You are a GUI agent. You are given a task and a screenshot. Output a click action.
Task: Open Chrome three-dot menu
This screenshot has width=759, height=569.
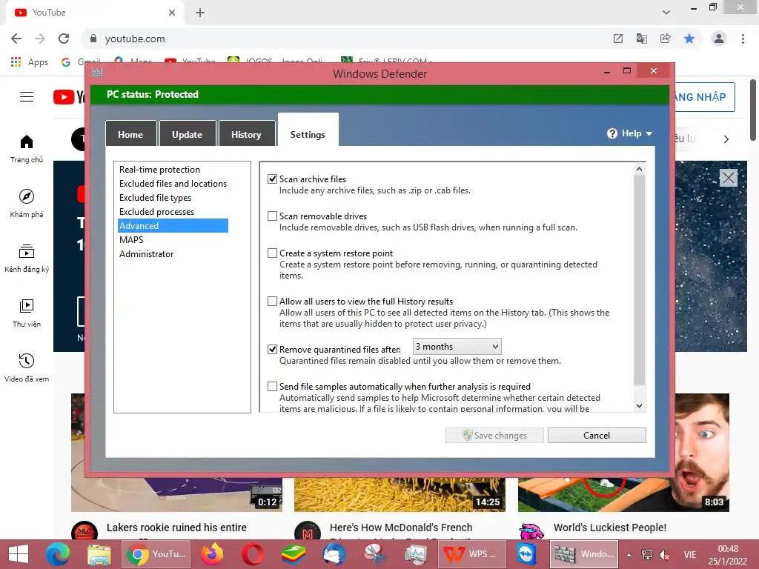(x=743, y=39)
